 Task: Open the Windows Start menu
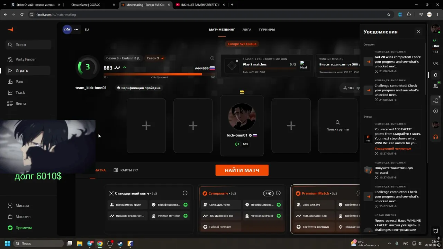pos(7,243)
